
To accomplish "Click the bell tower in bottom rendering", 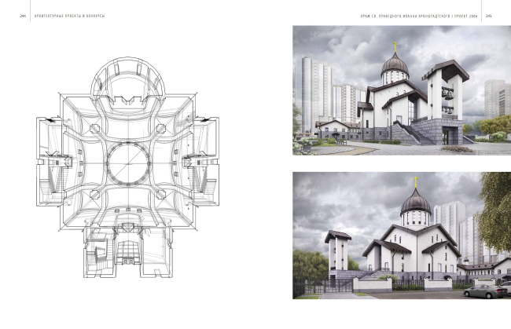I will click(337, 251).
